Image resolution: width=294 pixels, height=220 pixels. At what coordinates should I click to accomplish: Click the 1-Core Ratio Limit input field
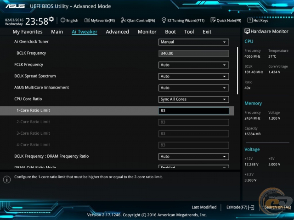pyautogui.click(x=194, y=111)
